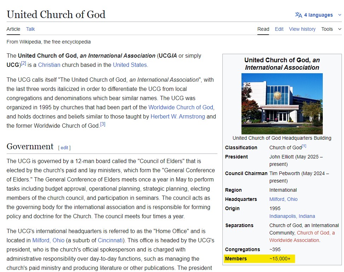
Task: Open infobox citation [1]
Action: 304,146
